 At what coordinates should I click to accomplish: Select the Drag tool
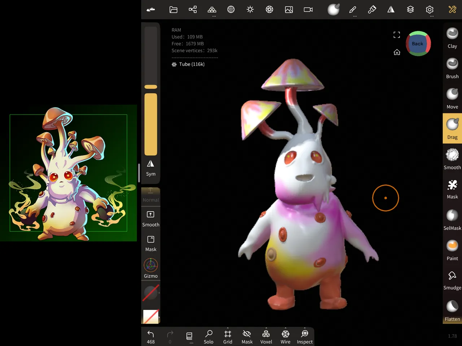(452, 129)
